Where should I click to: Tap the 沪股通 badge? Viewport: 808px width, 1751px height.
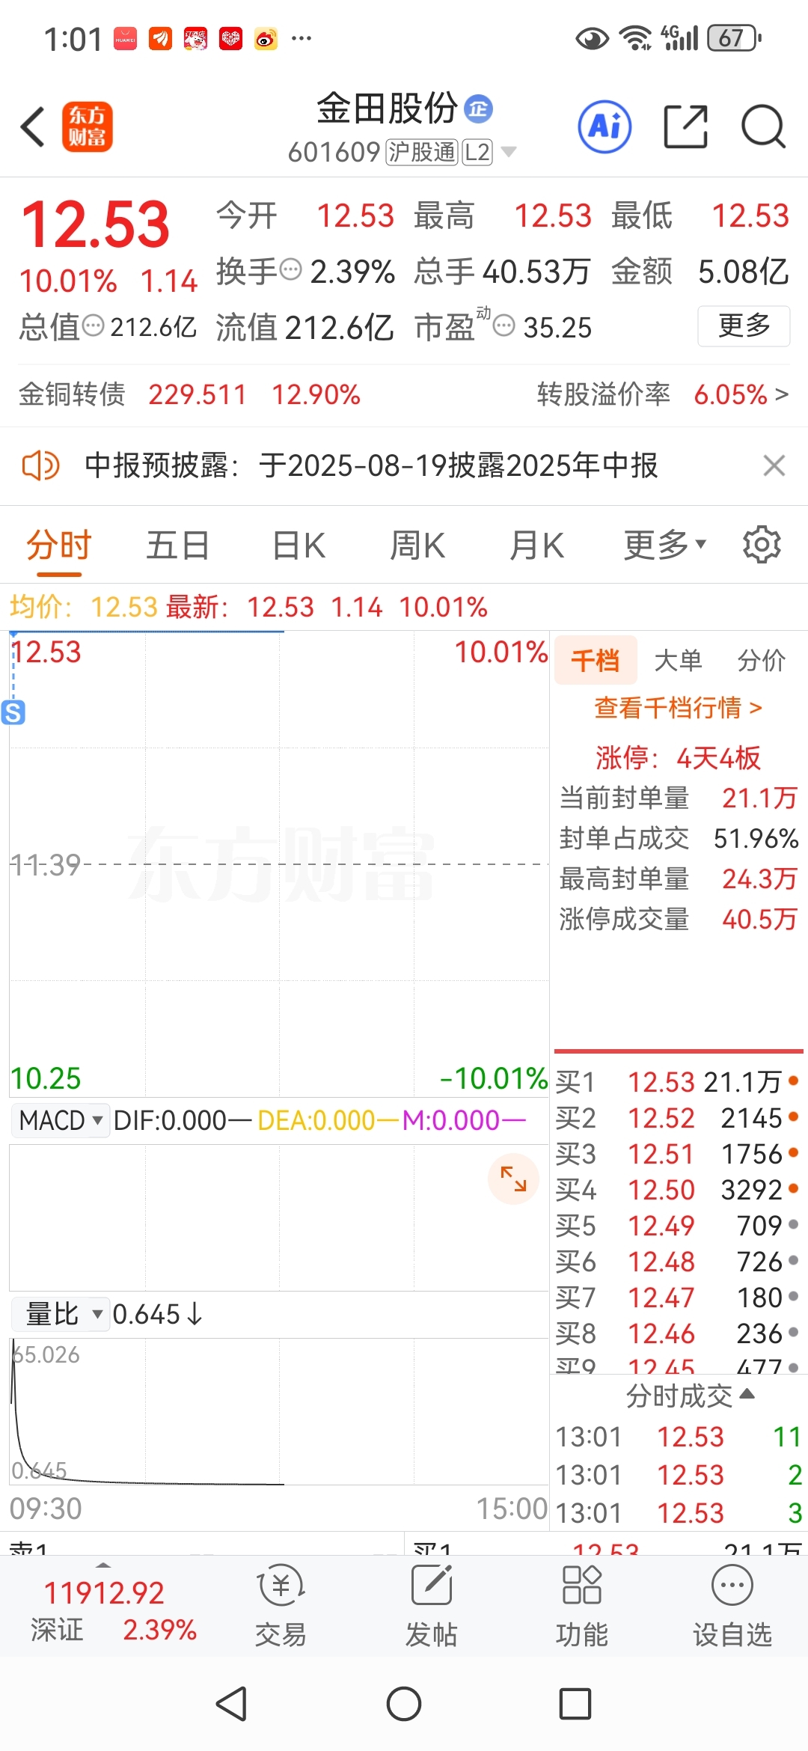[422, 152]
